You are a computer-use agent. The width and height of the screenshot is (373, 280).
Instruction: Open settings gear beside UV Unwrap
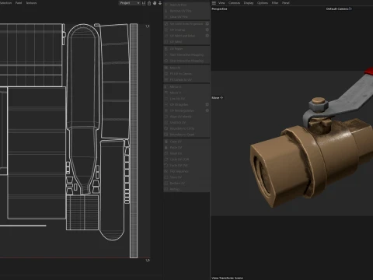point(207,30)
